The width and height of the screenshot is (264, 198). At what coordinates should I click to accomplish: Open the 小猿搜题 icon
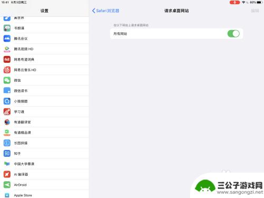click(x=7, y=101)
